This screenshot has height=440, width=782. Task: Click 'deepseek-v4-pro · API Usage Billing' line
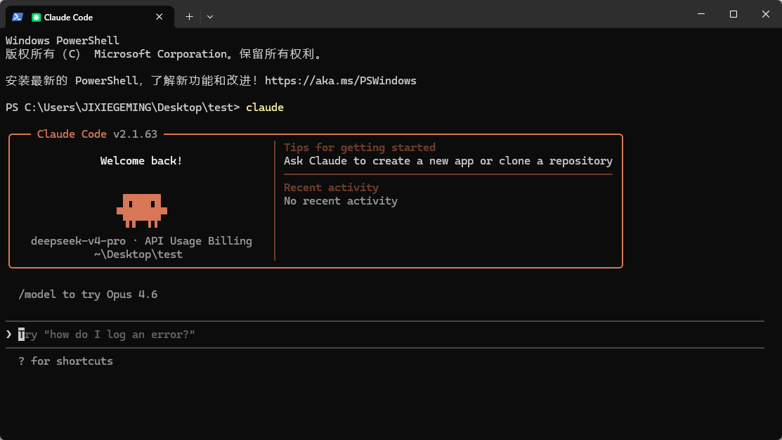click(x=141, y=241)
